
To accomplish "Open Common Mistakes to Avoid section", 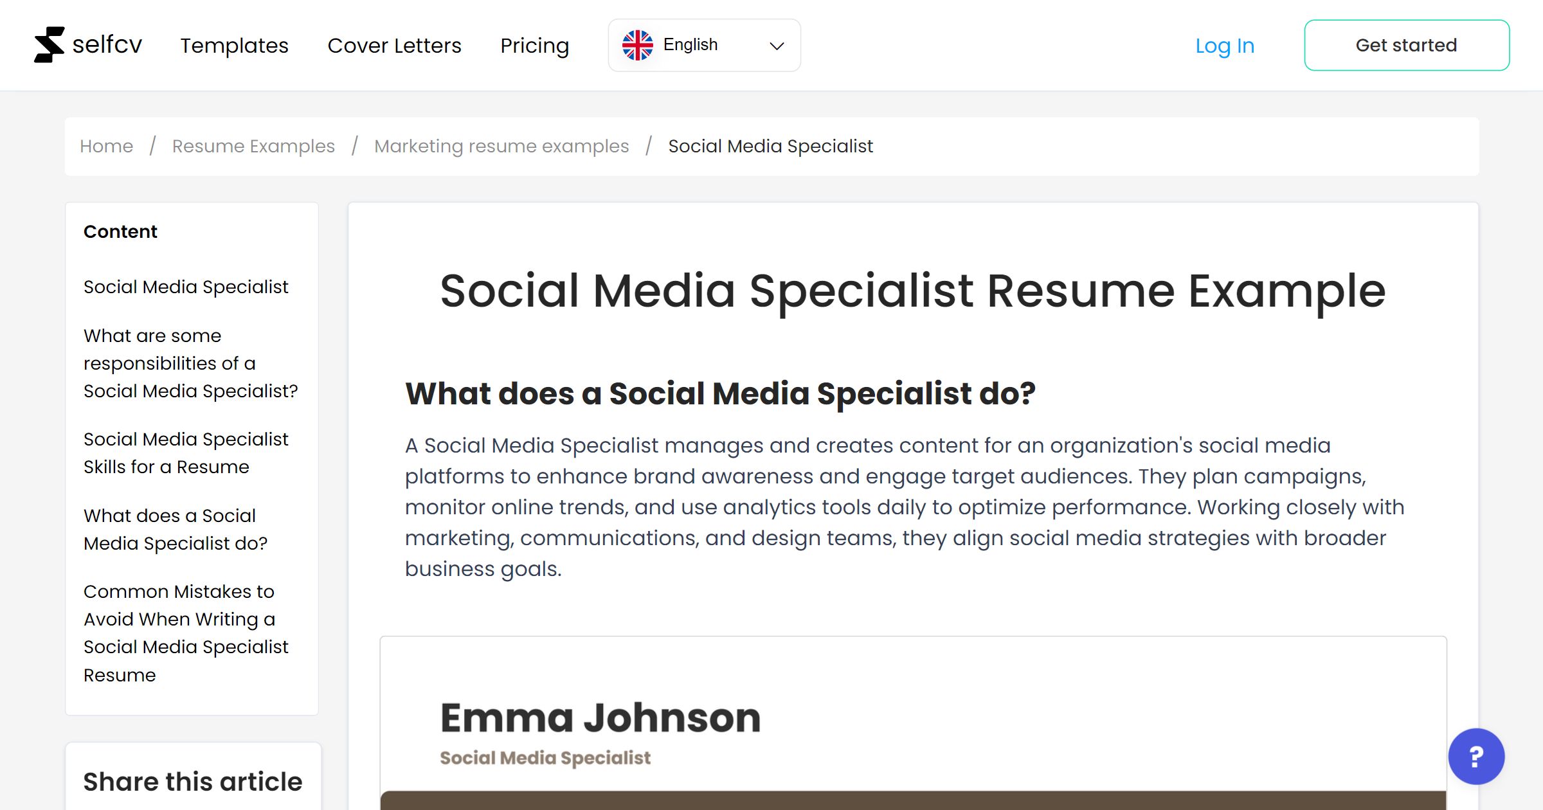I will [x=186, y=633].
